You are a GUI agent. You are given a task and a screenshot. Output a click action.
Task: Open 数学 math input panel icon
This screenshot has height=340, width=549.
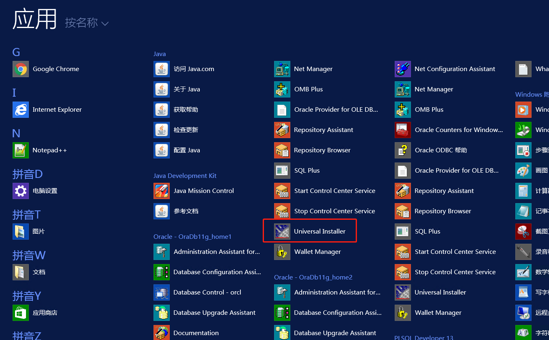(x=523, y=272)
